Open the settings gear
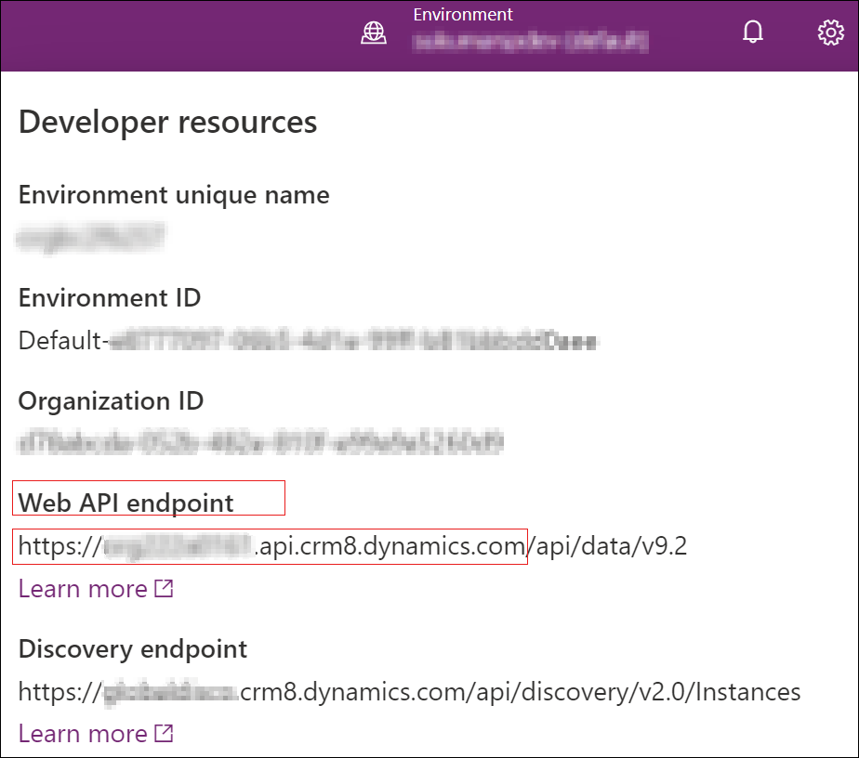This screenshot has height=758, width=859. (830, 33)
